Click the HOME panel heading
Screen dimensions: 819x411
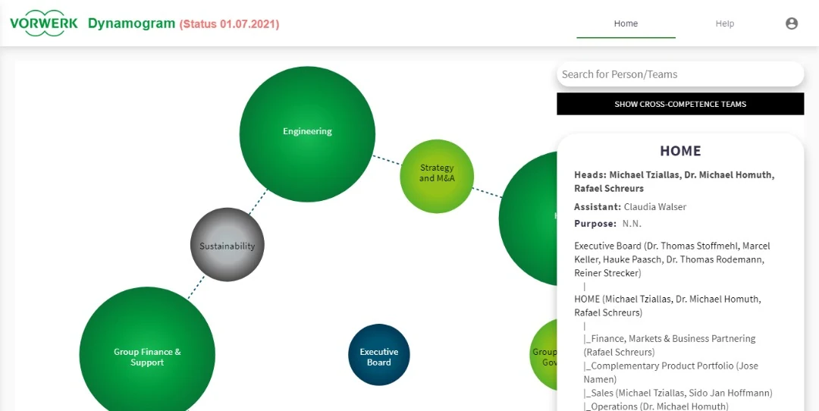point(680,151)
